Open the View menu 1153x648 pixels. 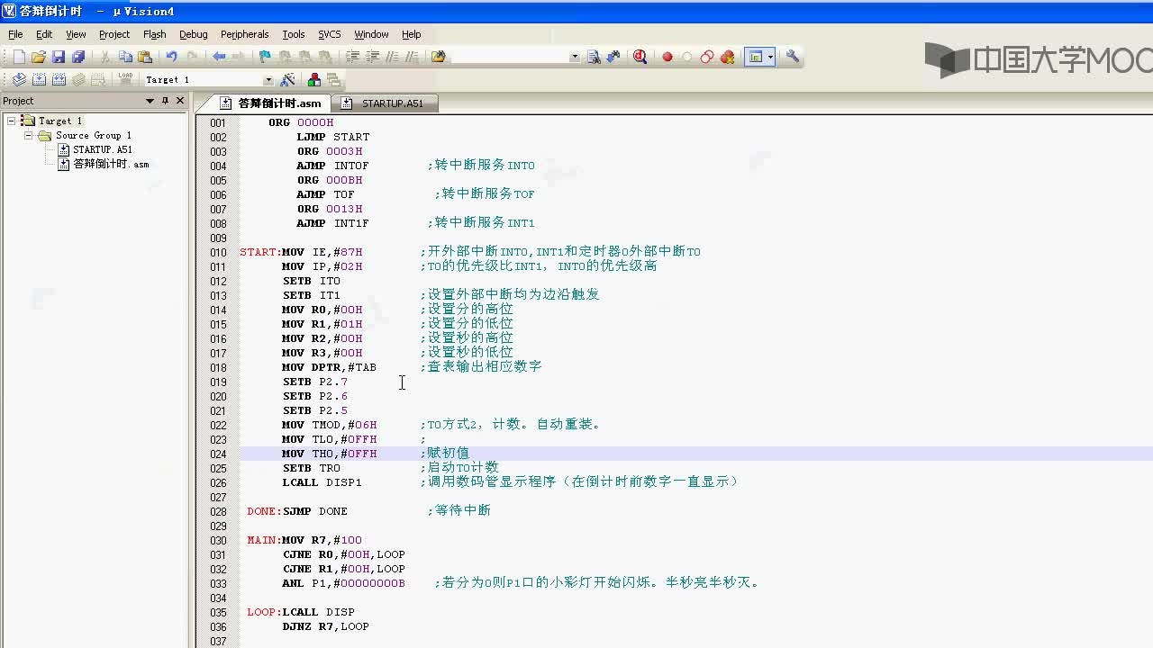pos(76,34)
